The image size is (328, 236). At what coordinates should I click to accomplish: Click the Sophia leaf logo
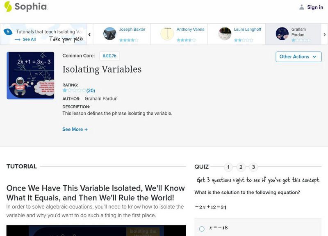[7, 7]
